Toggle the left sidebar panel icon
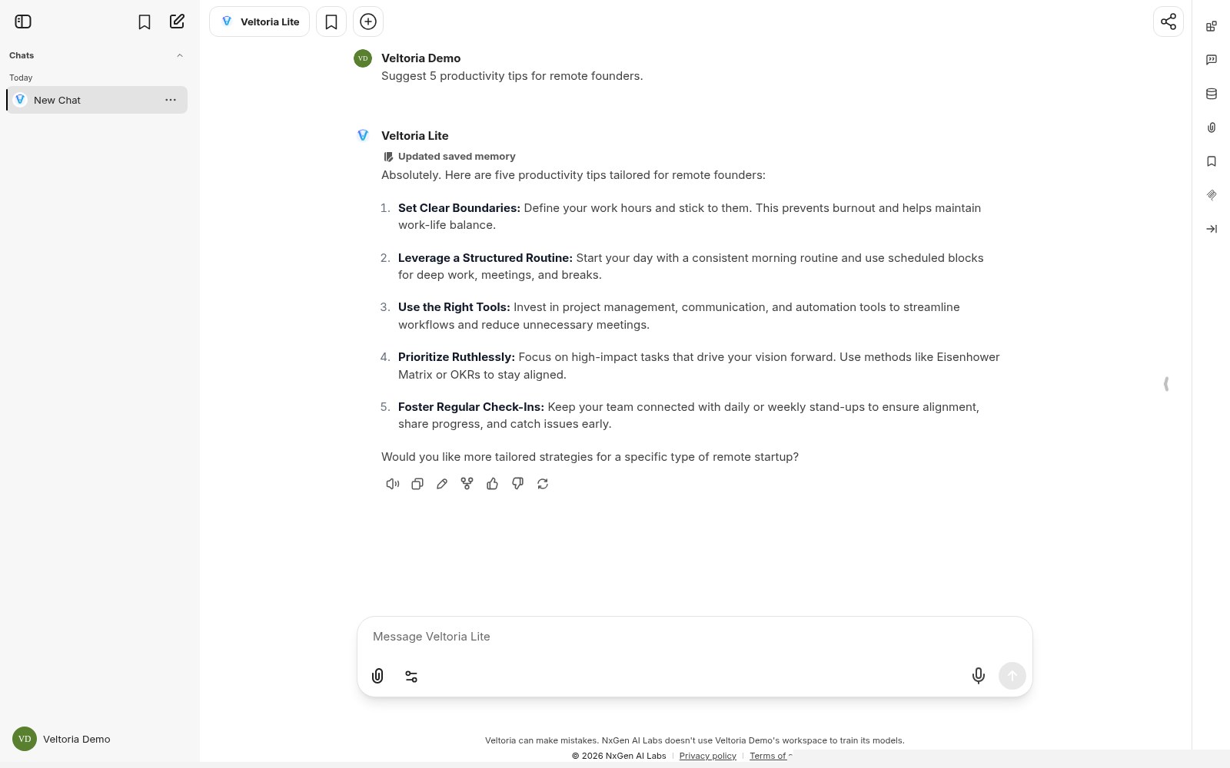This screenshot has height=768, width=1230. 23,22
